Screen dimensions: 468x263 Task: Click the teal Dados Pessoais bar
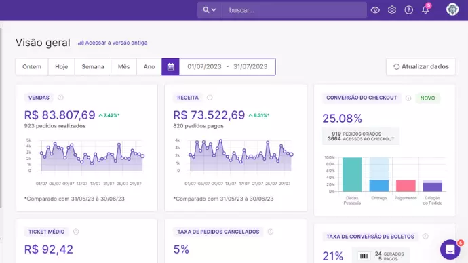[352, 174]
